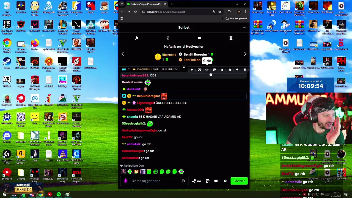Click the reply arrow icon in message actions
Viewport: 352px width, 198px height.
click(x=230, y=70)
